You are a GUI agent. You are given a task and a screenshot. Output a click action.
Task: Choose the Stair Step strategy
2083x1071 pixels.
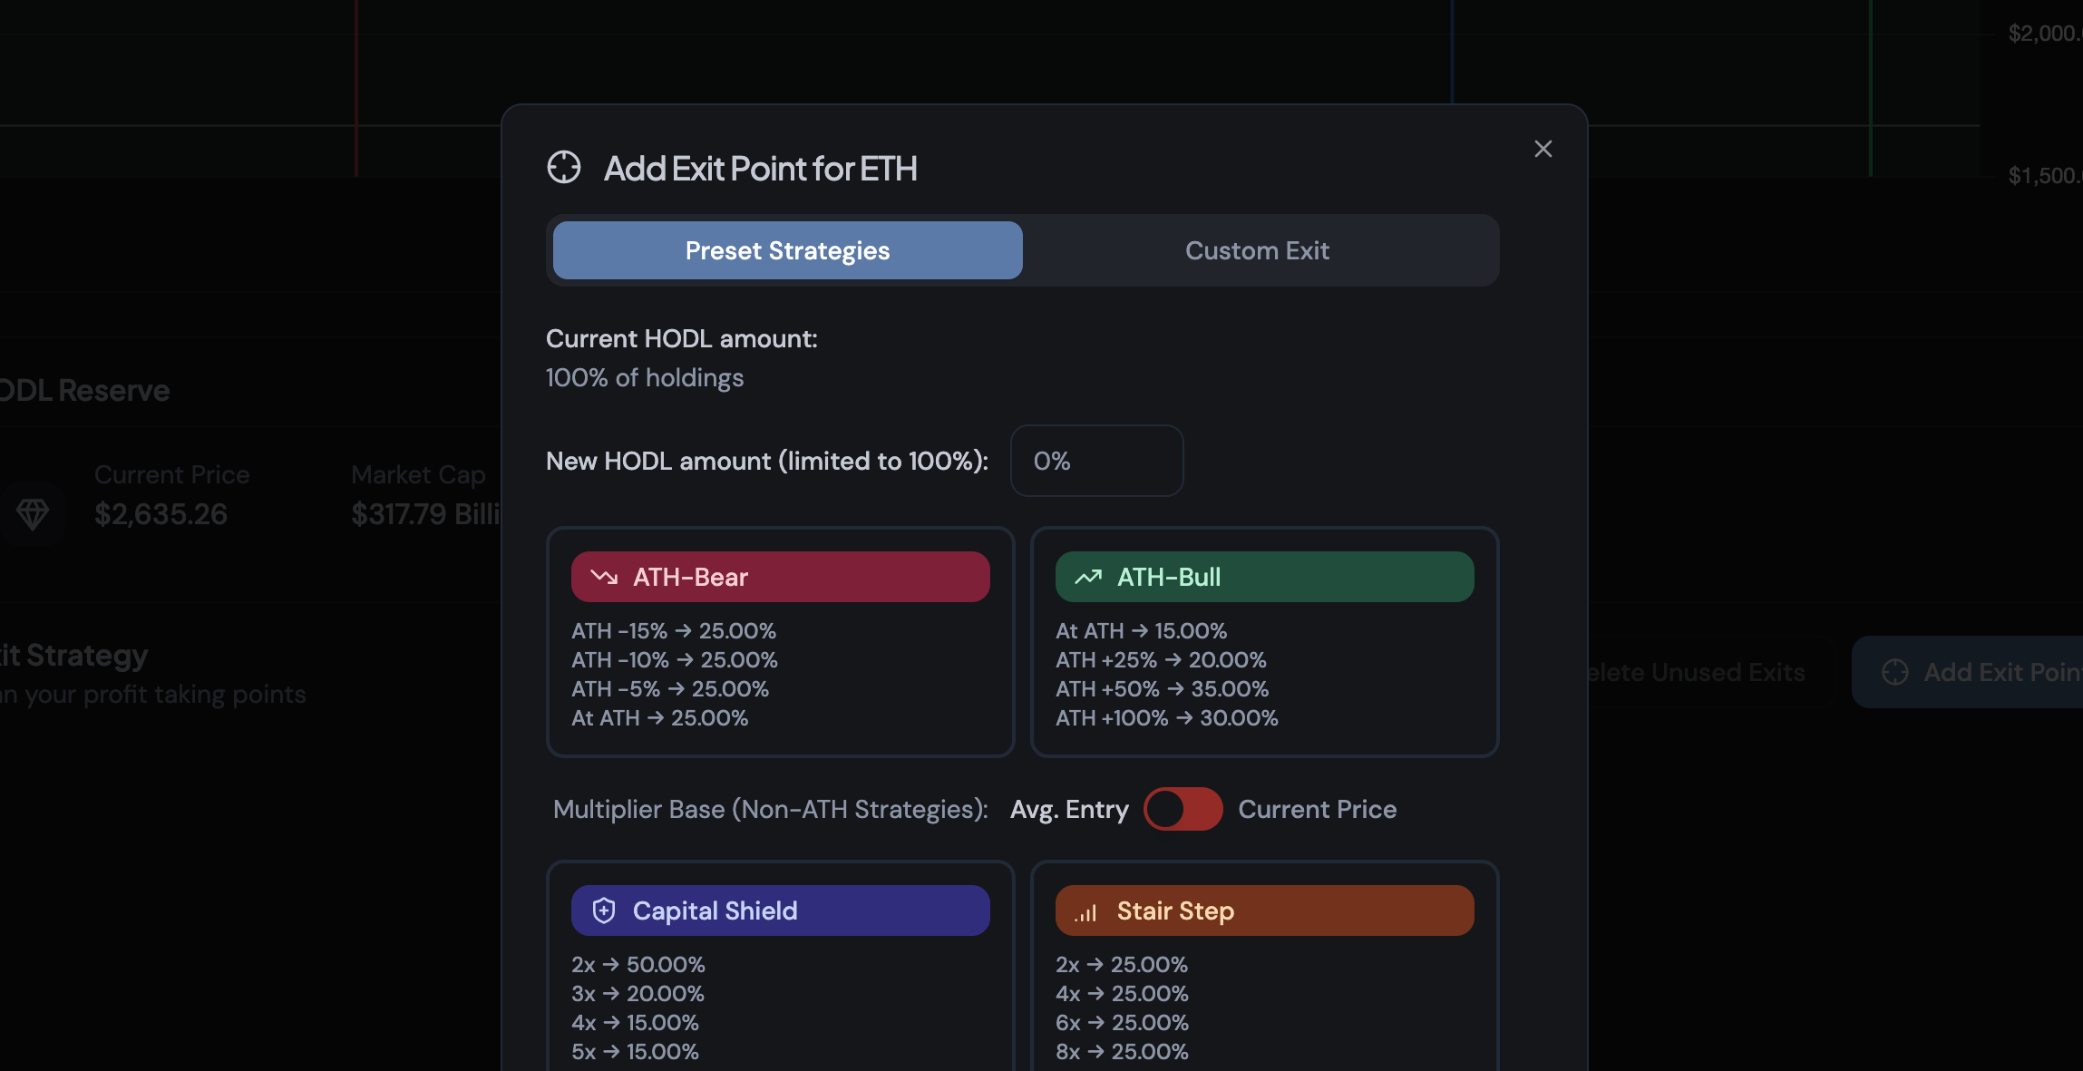click(x=1264, y=910)
